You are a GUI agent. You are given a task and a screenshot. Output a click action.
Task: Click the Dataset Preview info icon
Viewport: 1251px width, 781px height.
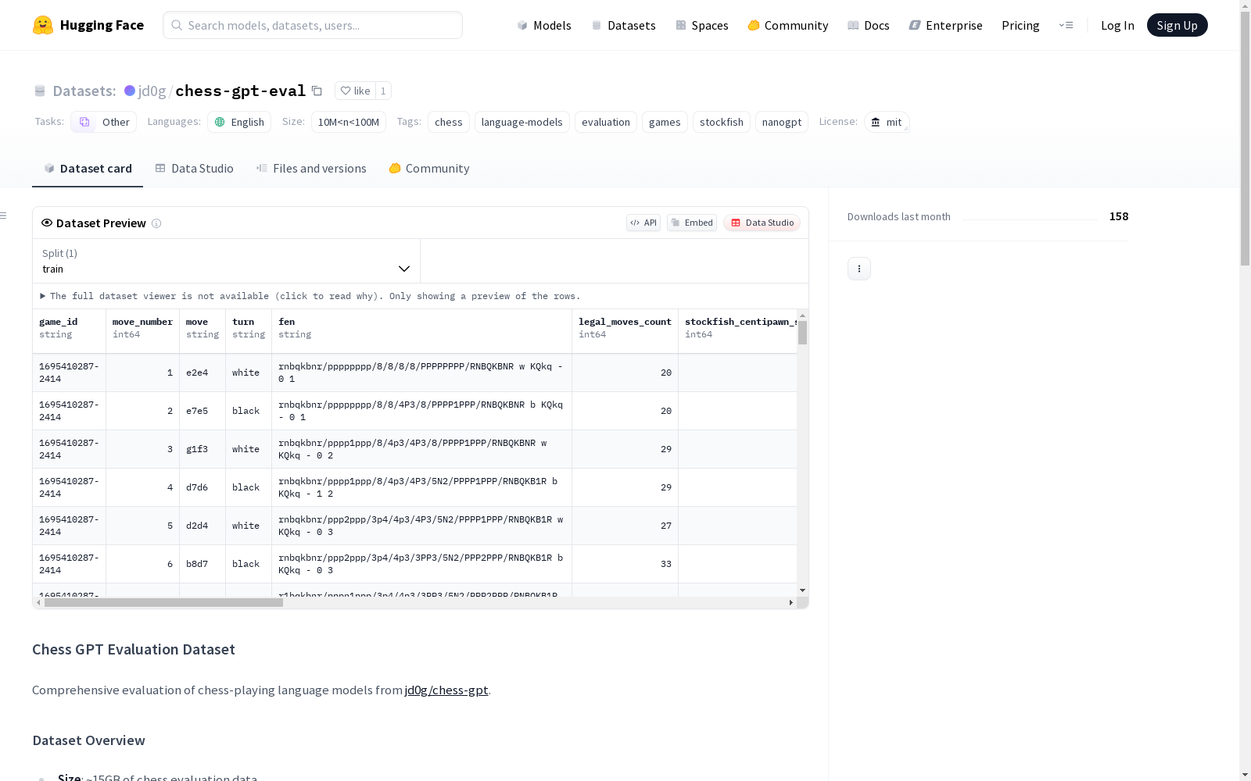point(156,223)
